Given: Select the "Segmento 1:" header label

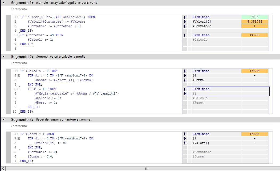Looking at the screenshot, I should (x=22, y=3).
